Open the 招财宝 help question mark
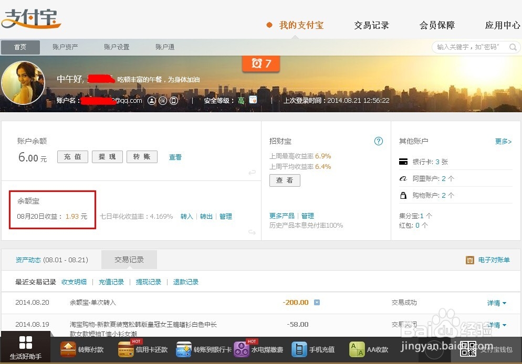 (x=379, y=141)
